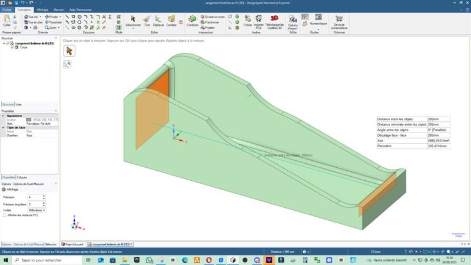Select the line sketch tool
471x265 pixels.
[x=67, y=17]
